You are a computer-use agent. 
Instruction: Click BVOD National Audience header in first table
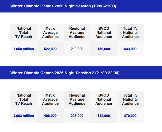coord(104,32)
